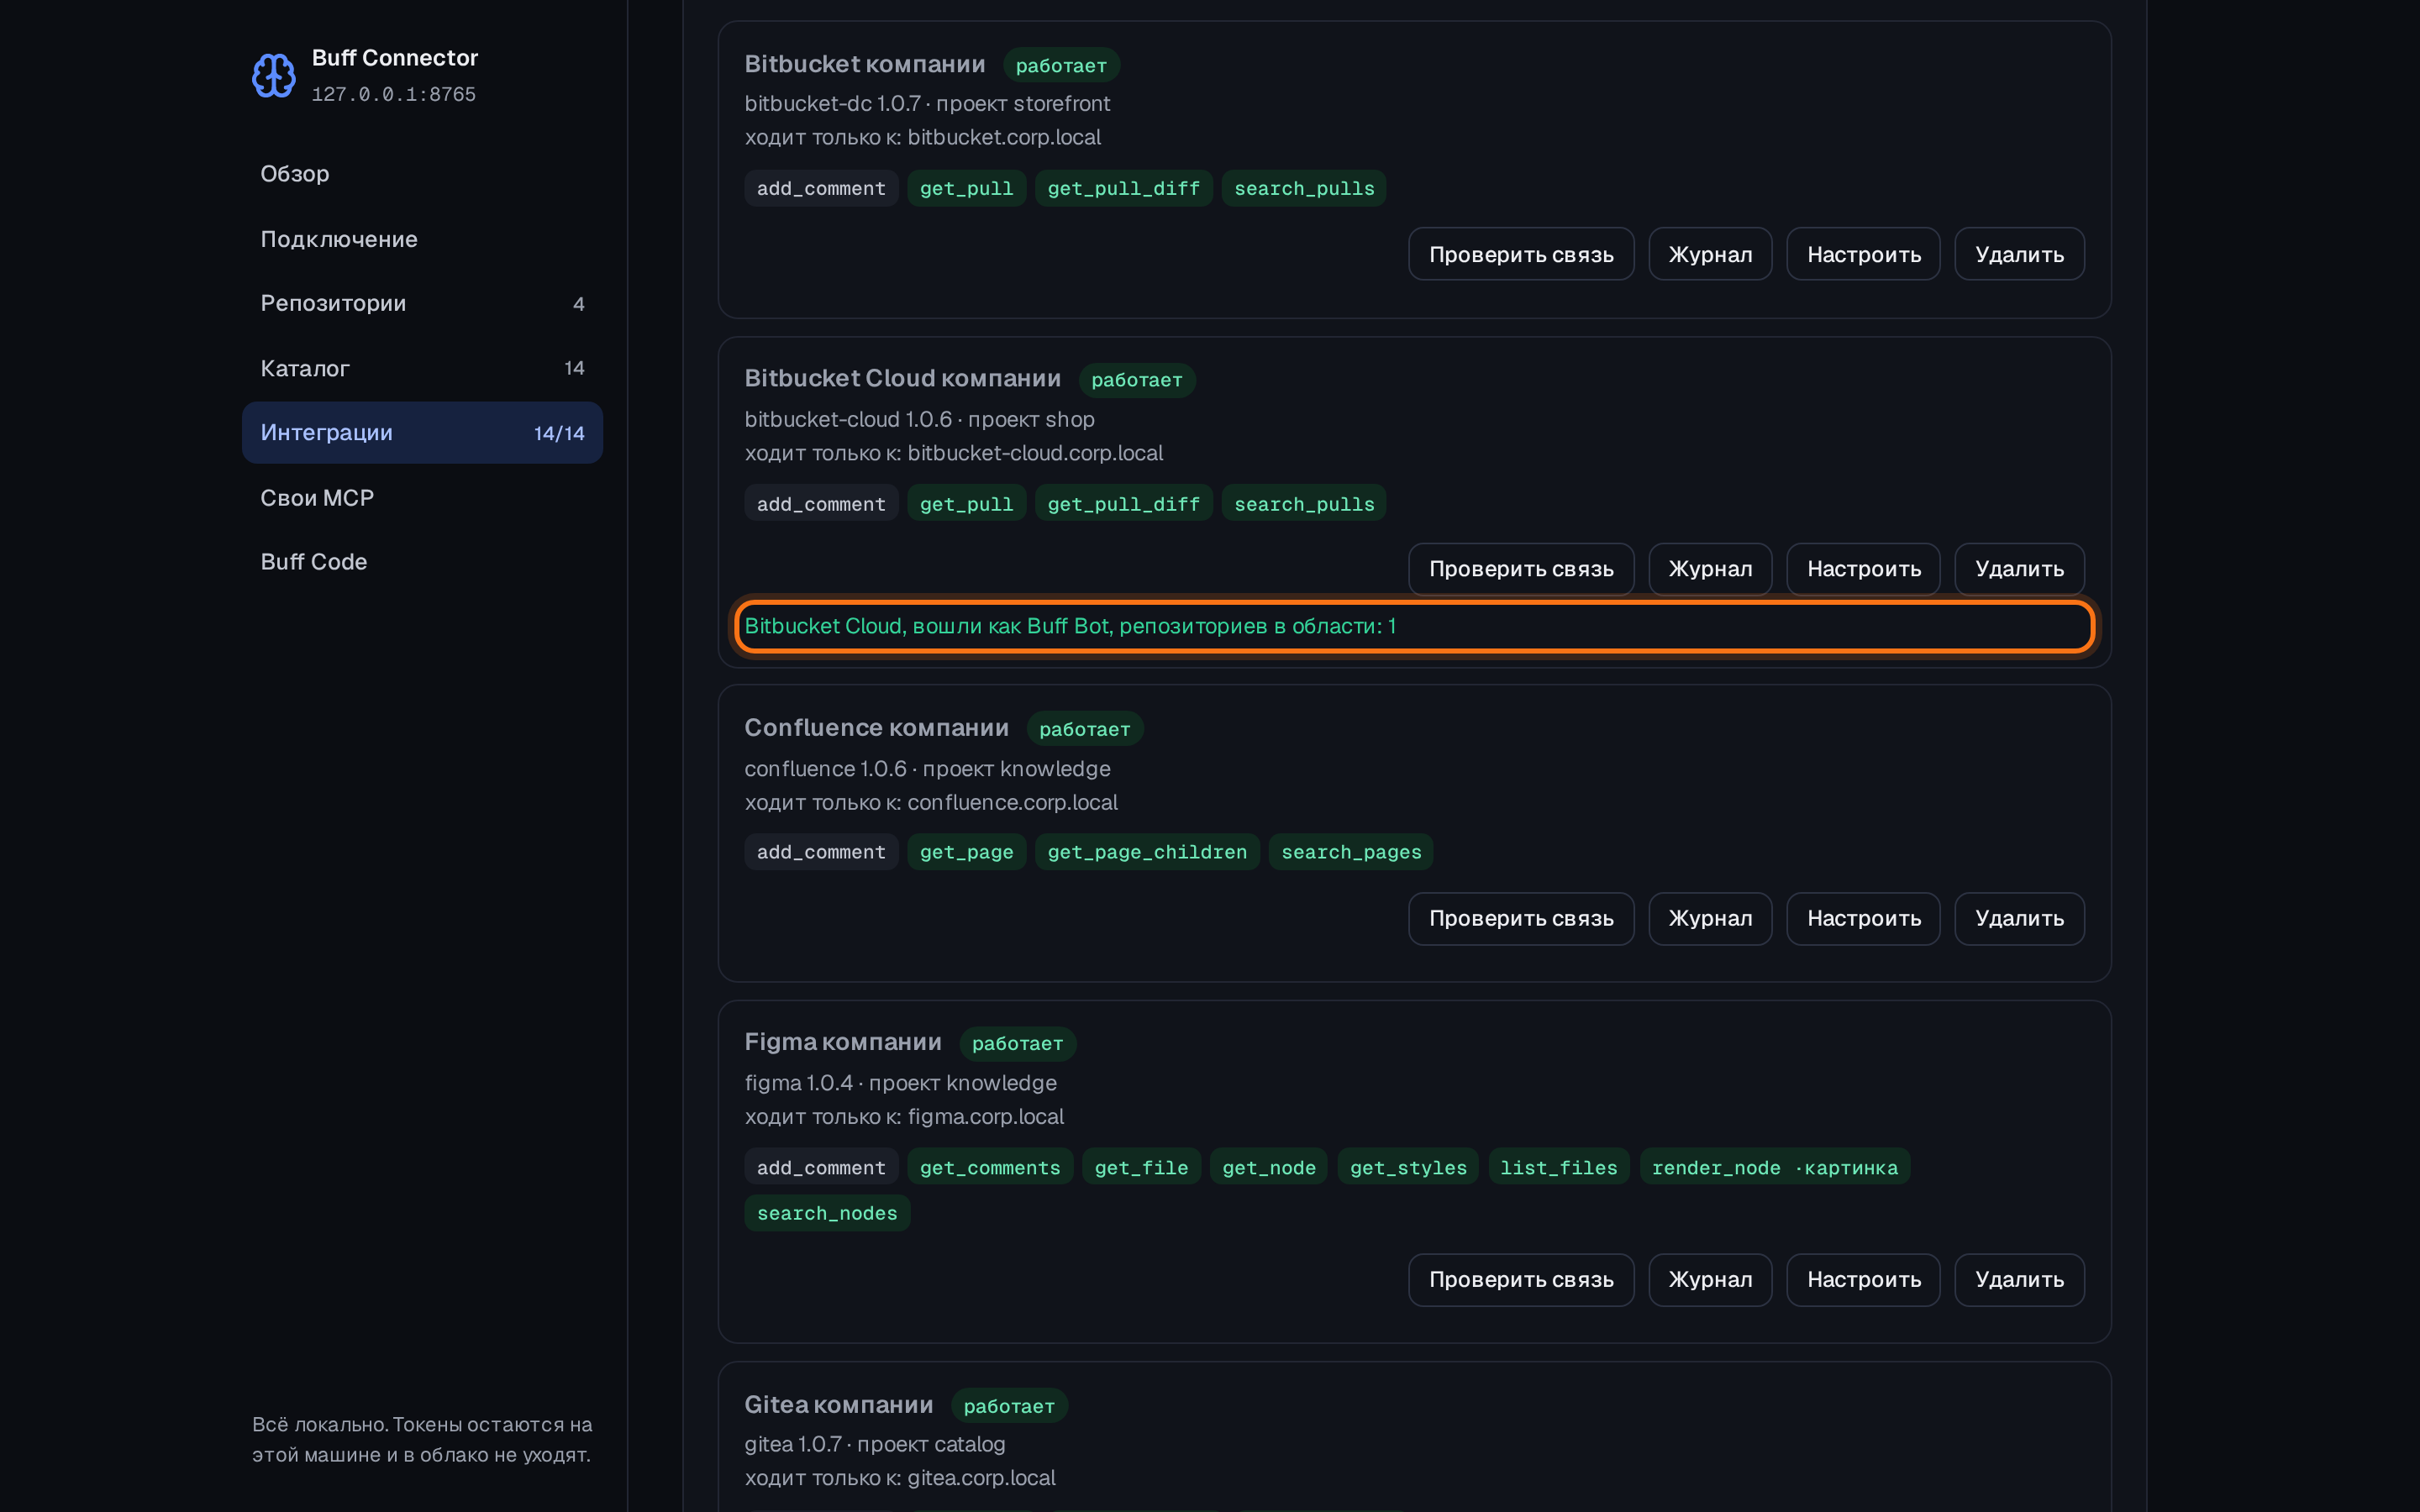
Task: Select the Интеграции sidebar item
Action: pyautogui.click(x=422, y=433)
